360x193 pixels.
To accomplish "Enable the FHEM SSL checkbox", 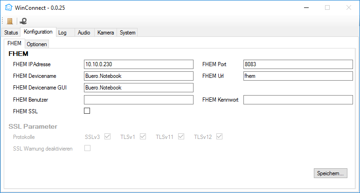I will pyautogui.click(x=87, y=111).
